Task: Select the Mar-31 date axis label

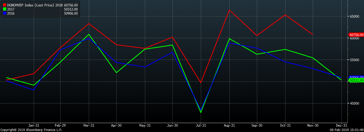Action: pos(89,126)
